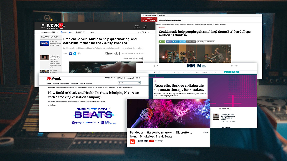Viewport: 287px width, 161px height.
Task: Expand the People in PR dropdown
Action: (x=65, y=83)
